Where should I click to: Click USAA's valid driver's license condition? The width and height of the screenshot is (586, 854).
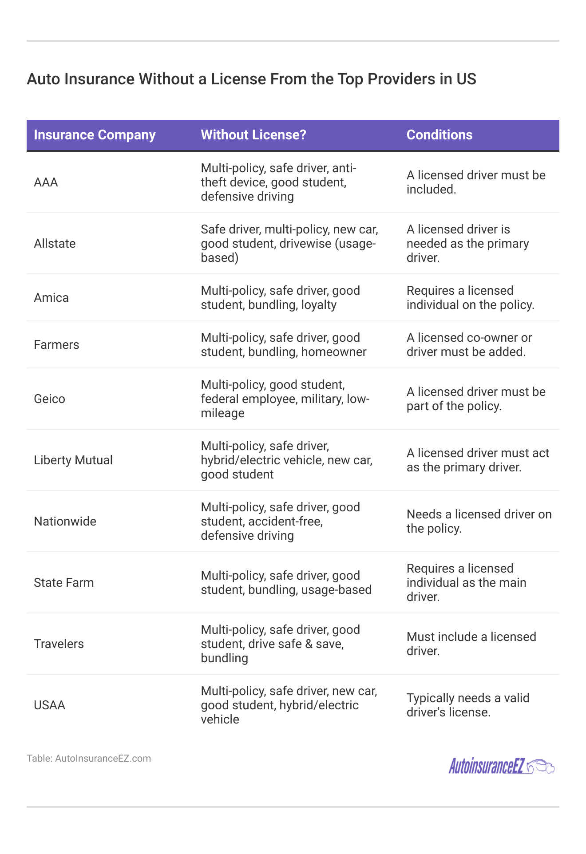[468, 705]
